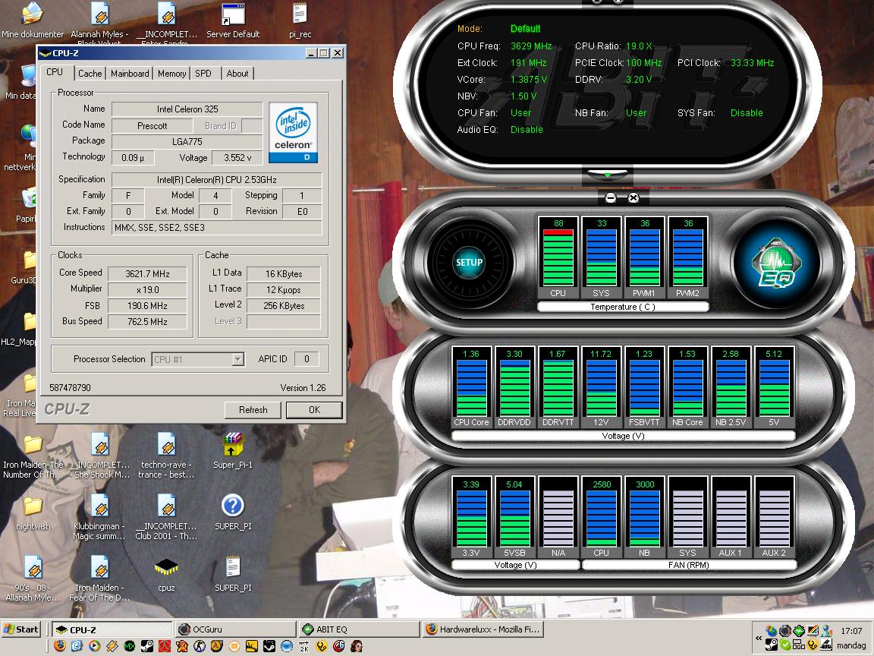Close the ABIT EQ monitor panel with the X icon
The width and height of the screenshot is (874, 656).
633,197
